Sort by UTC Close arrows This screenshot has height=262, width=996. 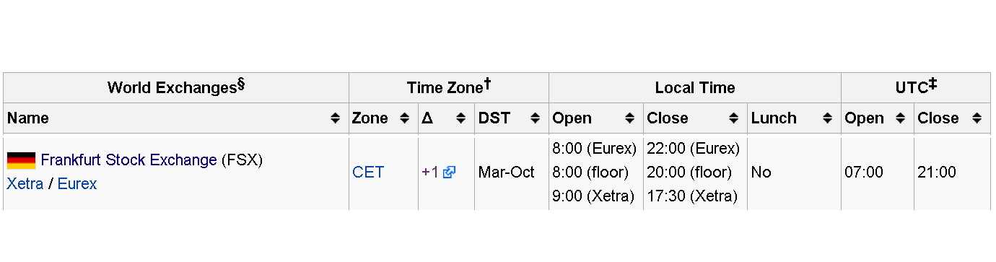tap(977, 118)
